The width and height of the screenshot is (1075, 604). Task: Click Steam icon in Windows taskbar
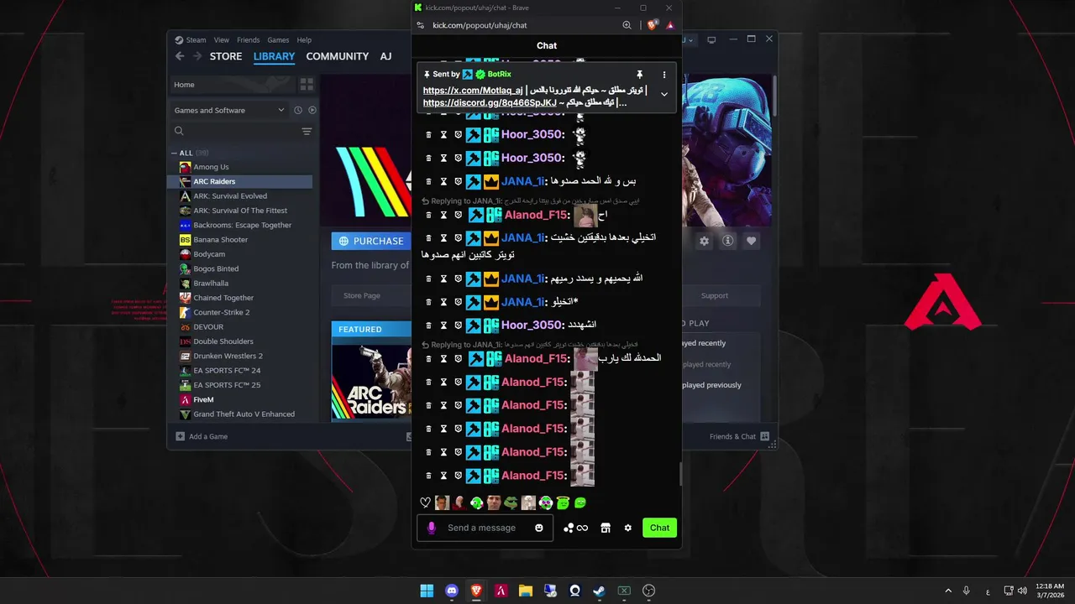point(599,591)
